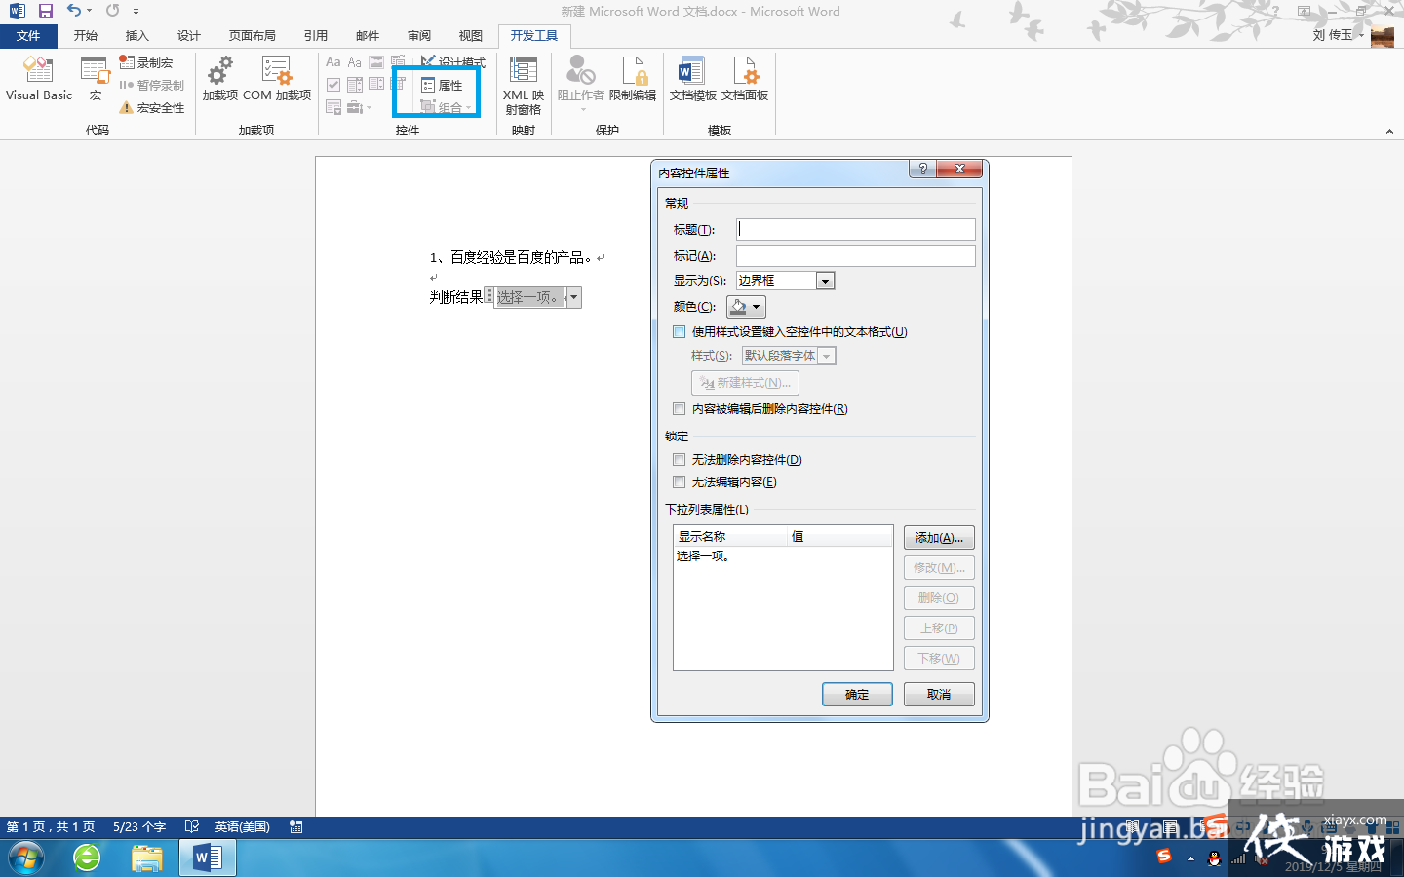The image size is (1404, 877).
Task: Switch to the Review (审阅) tab
Action: [419, 36]
